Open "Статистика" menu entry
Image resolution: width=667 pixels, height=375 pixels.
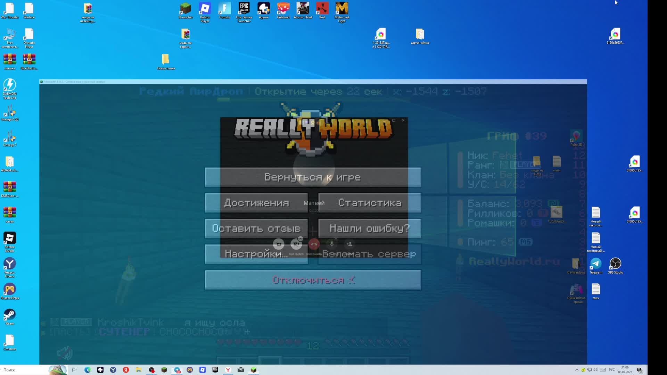[x=370, y=203]
